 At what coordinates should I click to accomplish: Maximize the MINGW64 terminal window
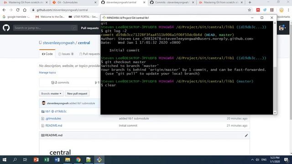[x=262, y=18]
